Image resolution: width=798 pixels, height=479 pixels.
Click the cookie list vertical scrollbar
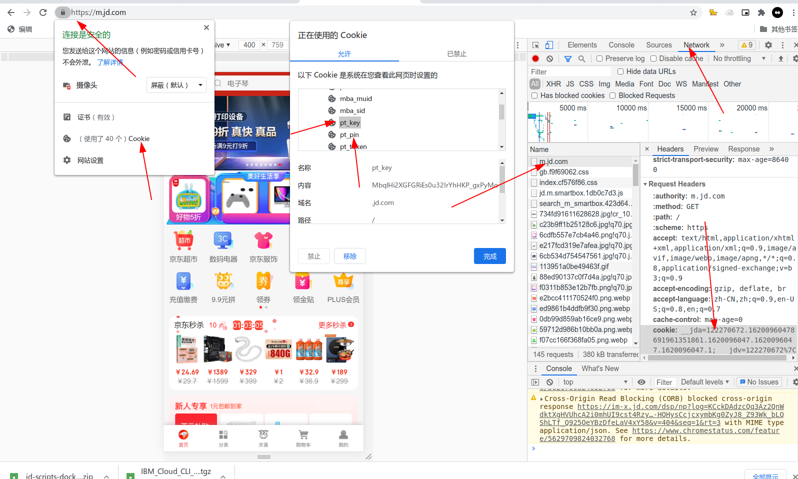[x=501, y=119]
